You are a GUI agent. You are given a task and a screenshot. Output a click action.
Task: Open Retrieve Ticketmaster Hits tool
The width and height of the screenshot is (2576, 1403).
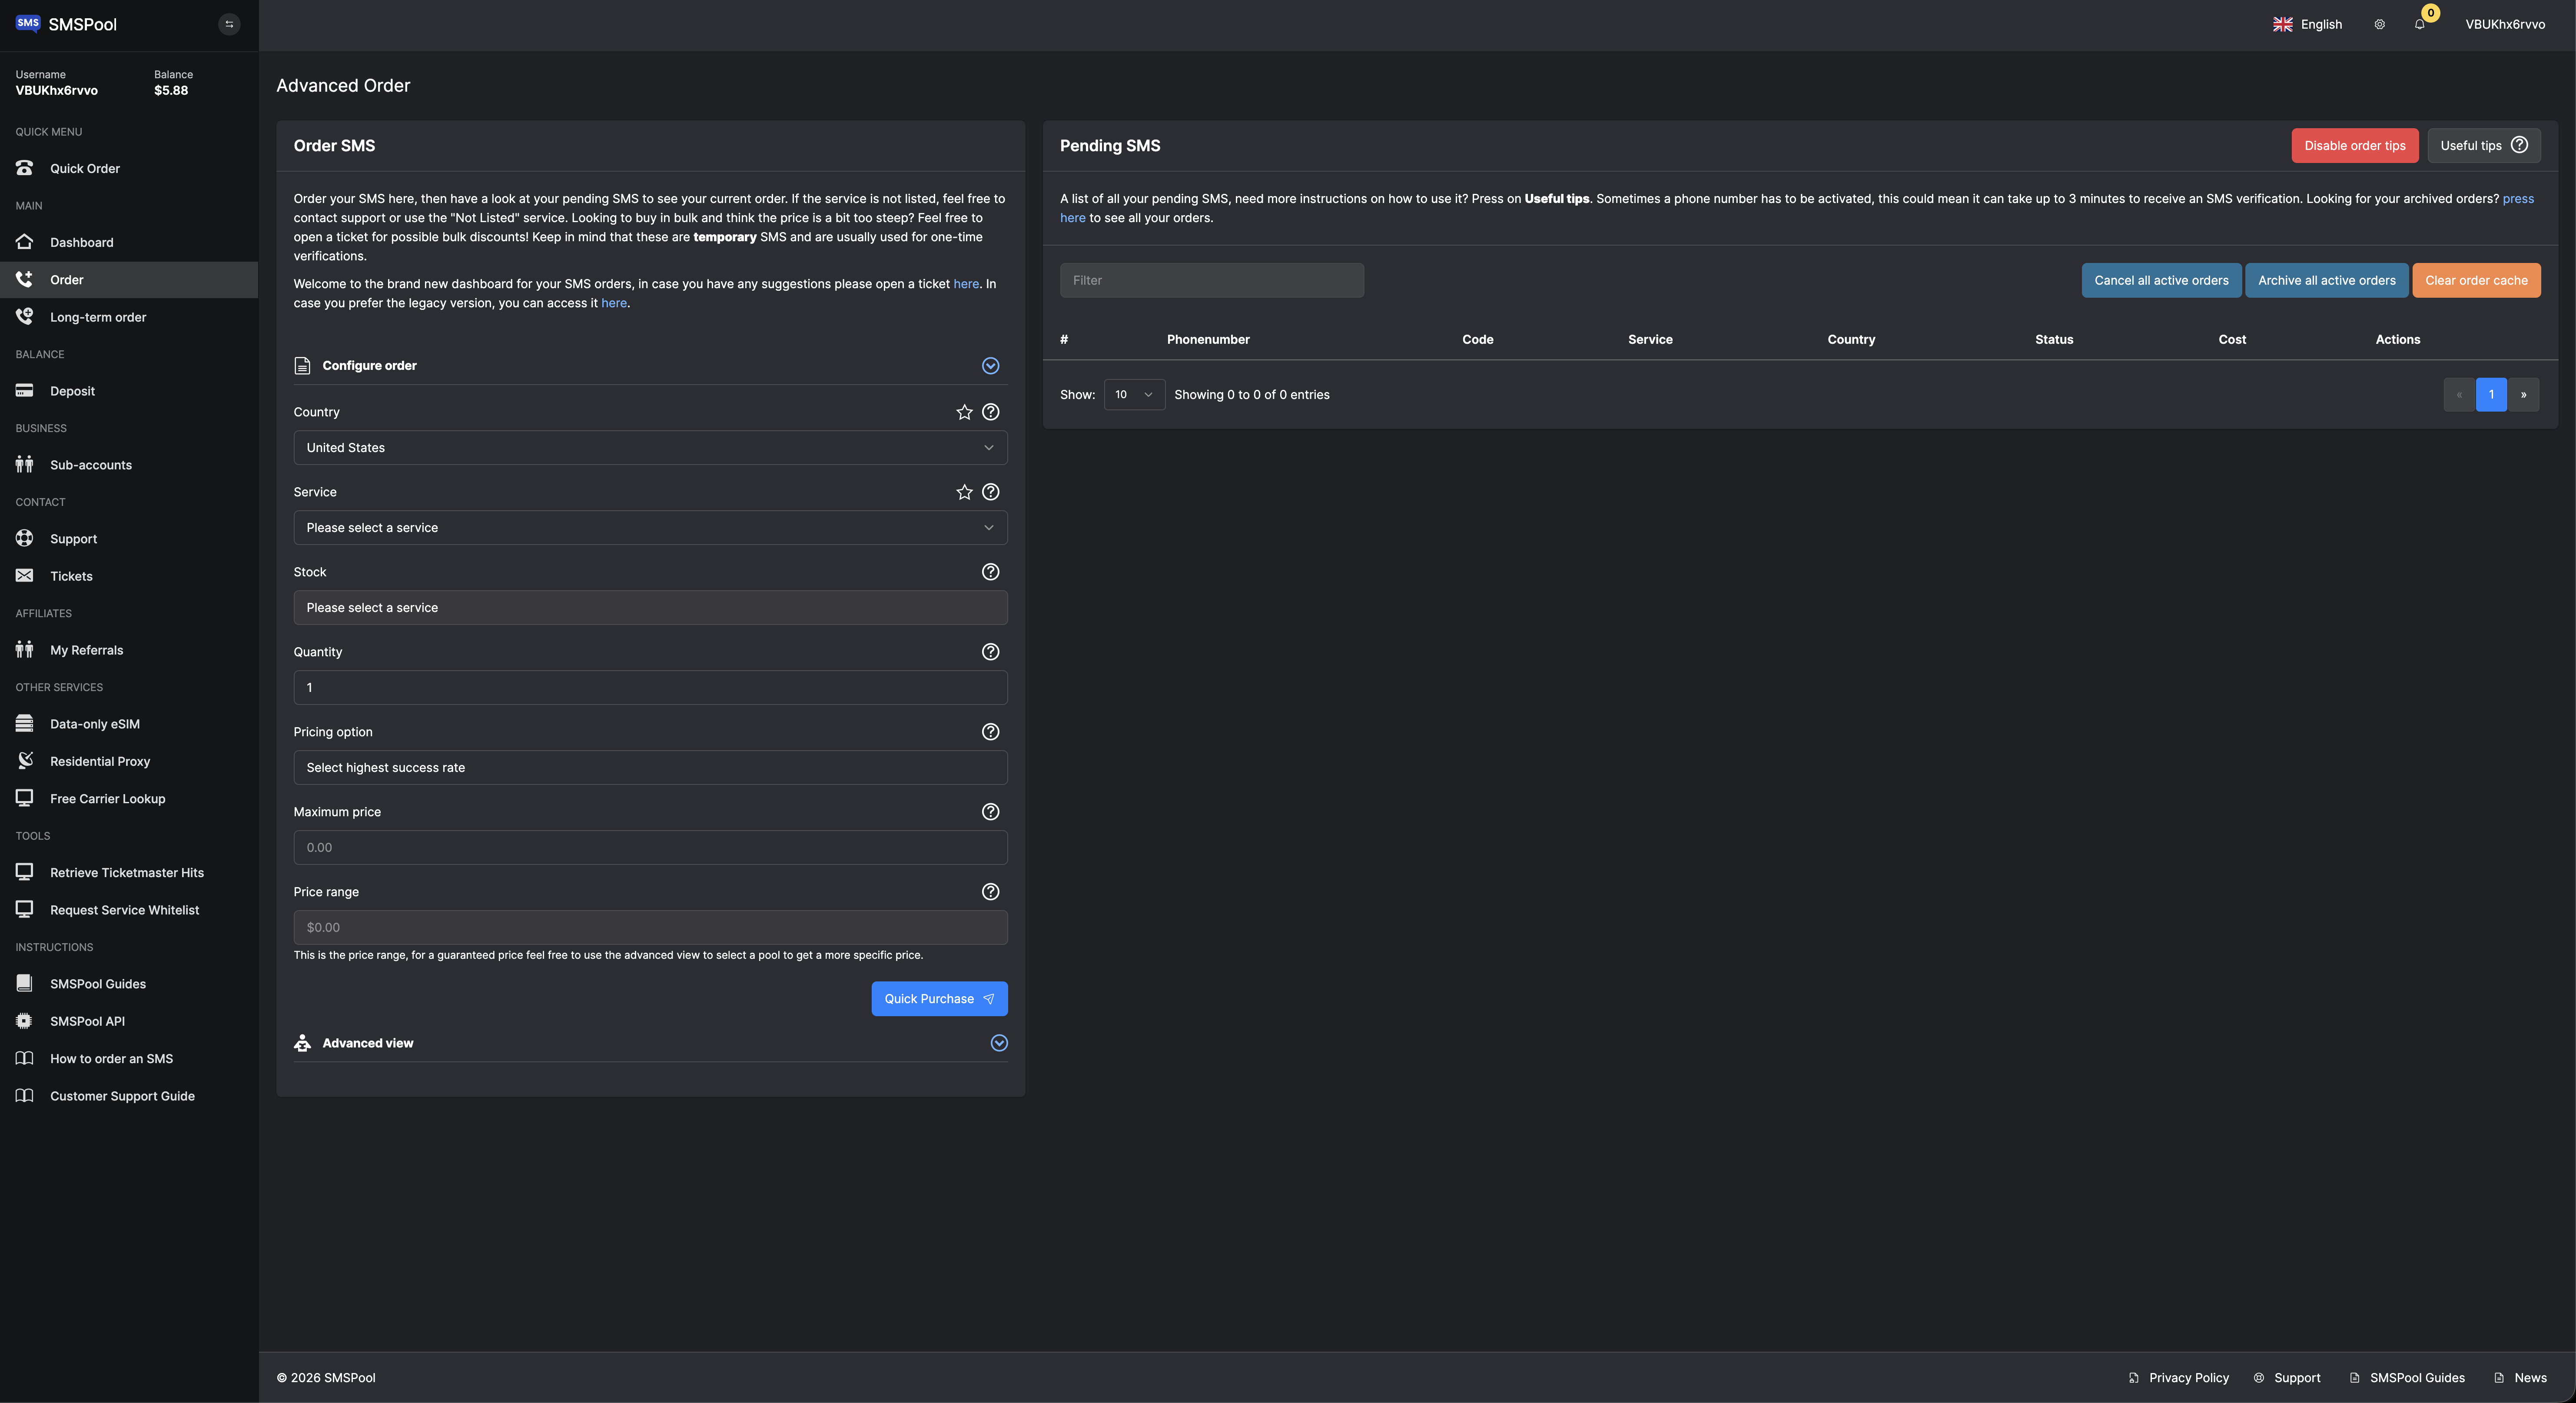126,872
